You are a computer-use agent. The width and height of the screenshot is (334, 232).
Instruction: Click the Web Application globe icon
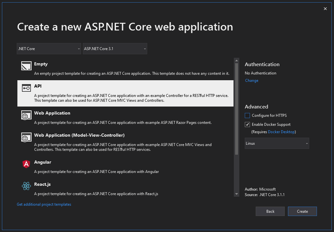tap(26, 115)
